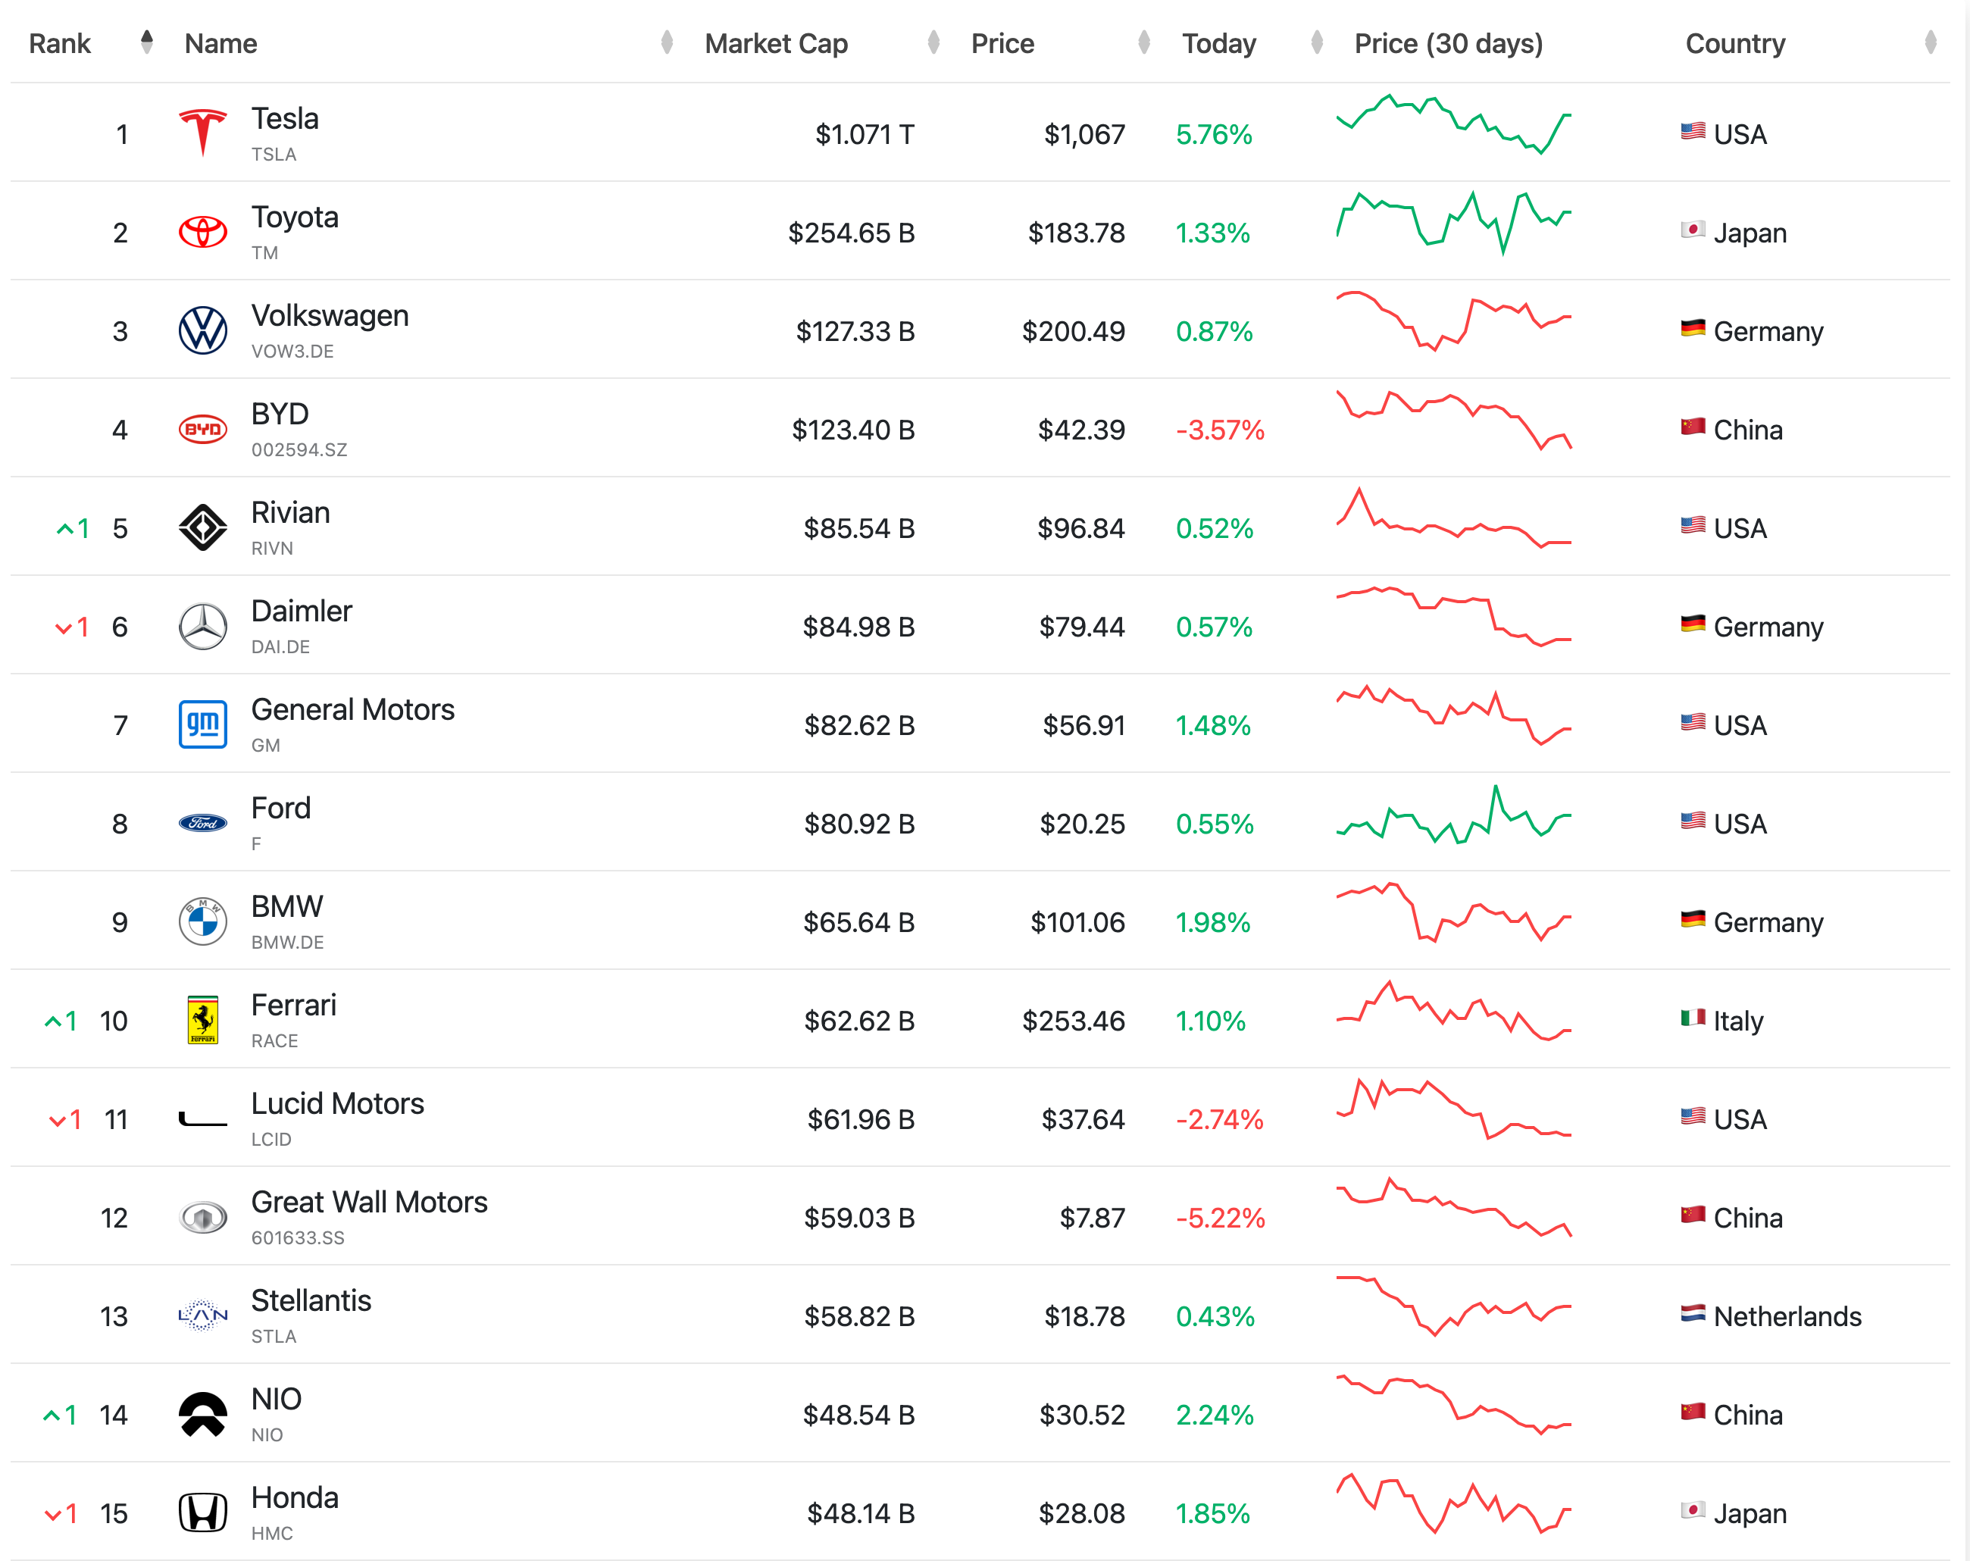Viewport: 1970px width, 1561px height.
Task: Select the Price (30 days) column header
Action: pyautogui.click(x=1448, y=43)
